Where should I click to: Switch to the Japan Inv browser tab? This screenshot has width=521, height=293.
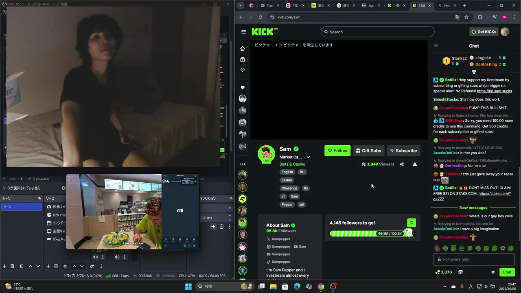[371, 5]
